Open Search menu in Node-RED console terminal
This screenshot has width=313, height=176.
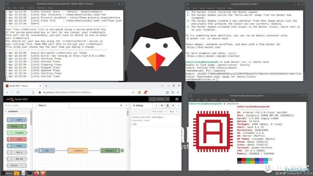(x=31, y=8)
